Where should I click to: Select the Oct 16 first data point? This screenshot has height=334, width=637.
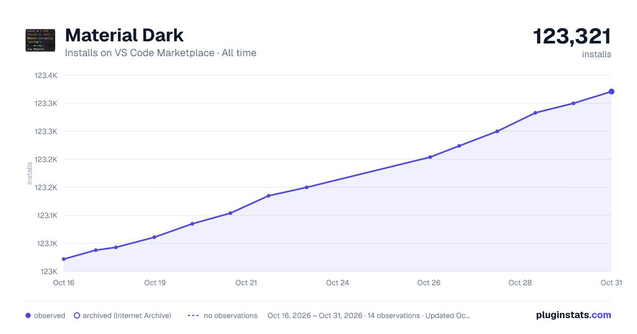64,259
